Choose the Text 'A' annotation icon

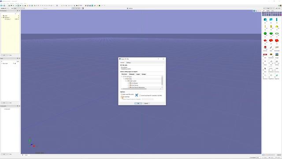point(265,68)
